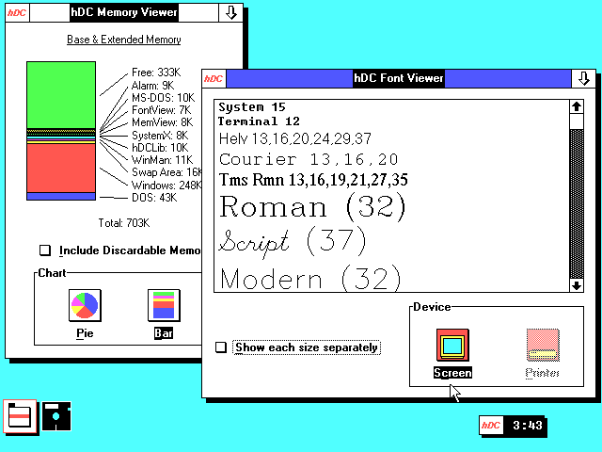Select the Tms Rmn font row
Viewport: 602px width, 452px height.
(x=313, y=180)
